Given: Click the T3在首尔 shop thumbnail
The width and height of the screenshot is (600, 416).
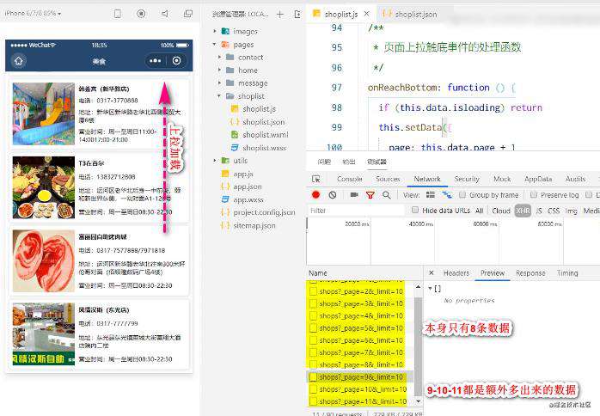Looking at the screenshot, I should (43, 187).
